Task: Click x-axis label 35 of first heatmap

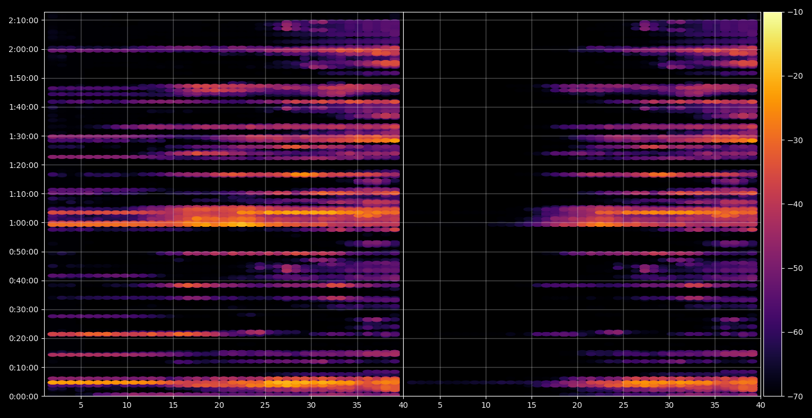Action: (357, 405)
